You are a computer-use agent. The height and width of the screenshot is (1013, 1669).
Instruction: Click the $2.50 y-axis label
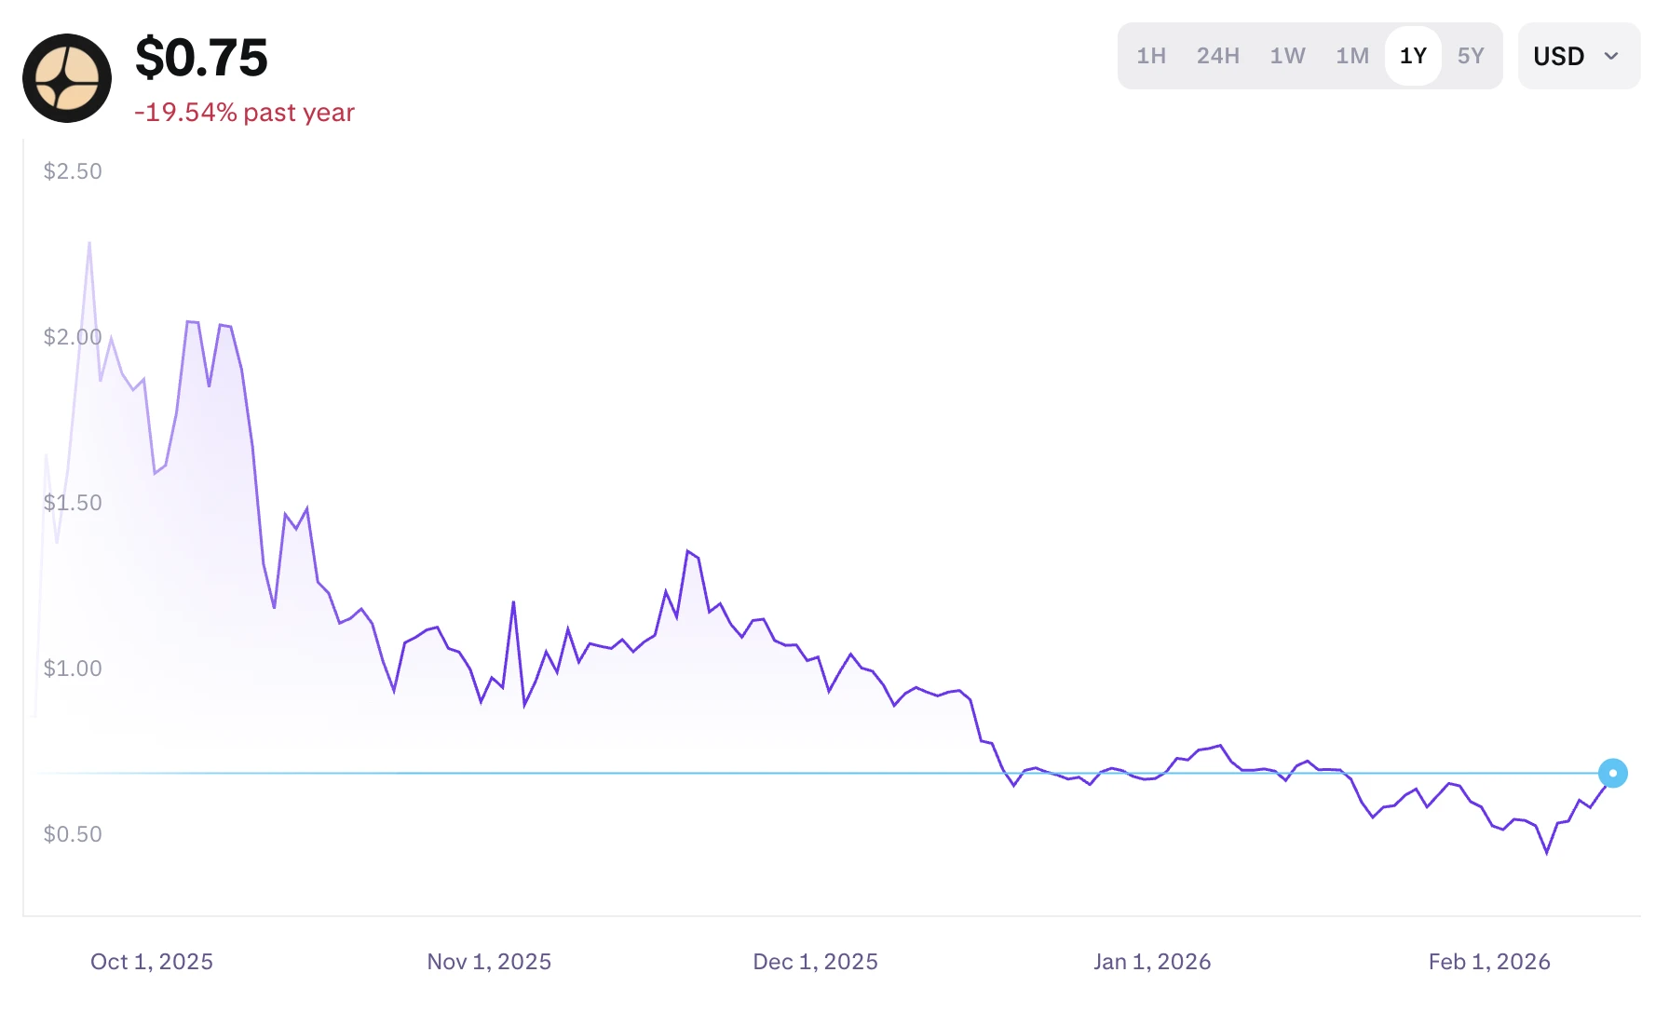73,171
